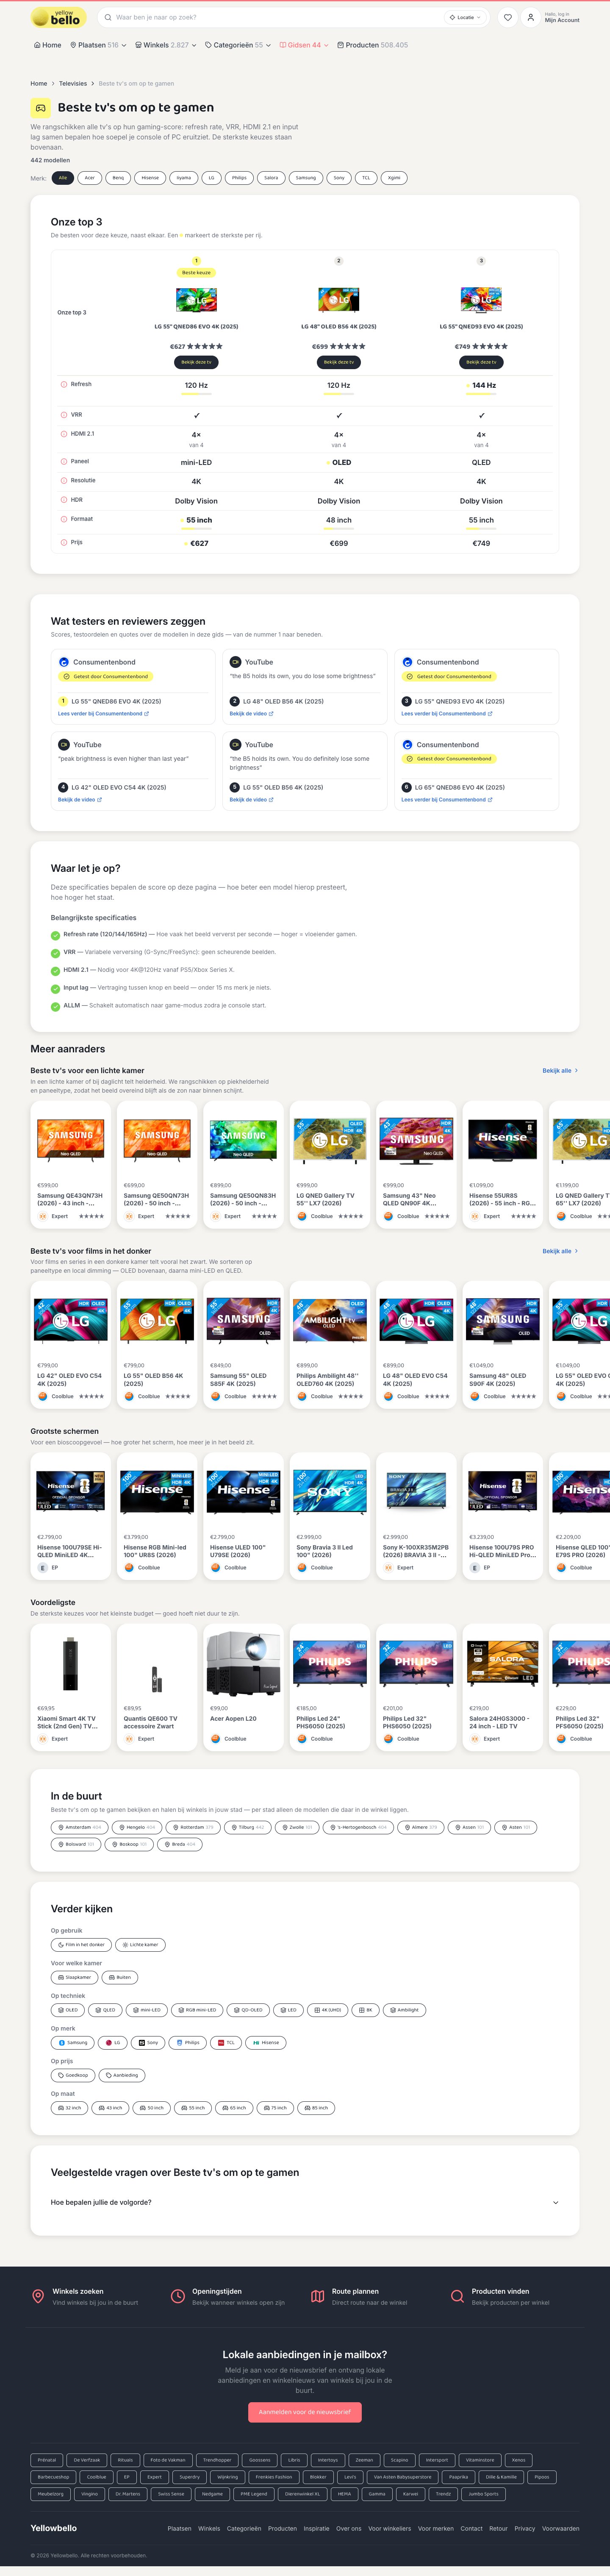Filter by Acer brand

pyautogui.click(x=89, y=178)
